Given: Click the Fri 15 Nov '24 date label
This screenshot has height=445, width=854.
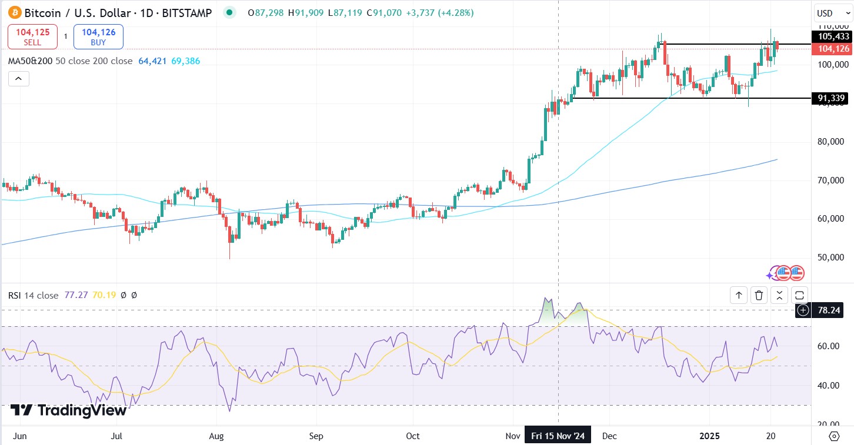Looking at the screenshot, I should point(558,436).
